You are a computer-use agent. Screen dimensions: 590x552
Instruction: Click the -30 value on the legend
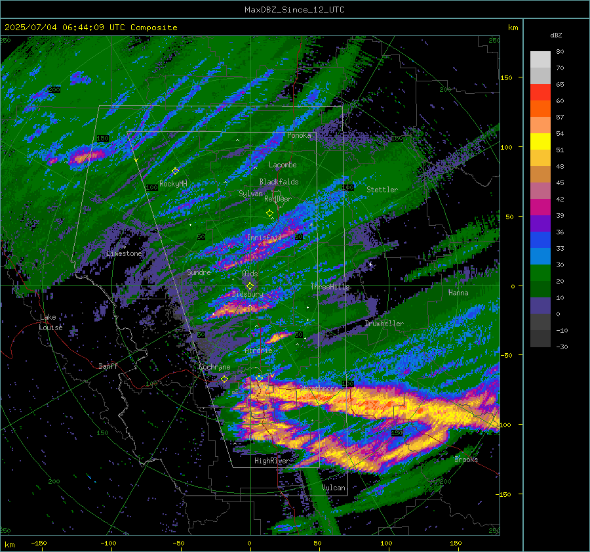point(562,347)
